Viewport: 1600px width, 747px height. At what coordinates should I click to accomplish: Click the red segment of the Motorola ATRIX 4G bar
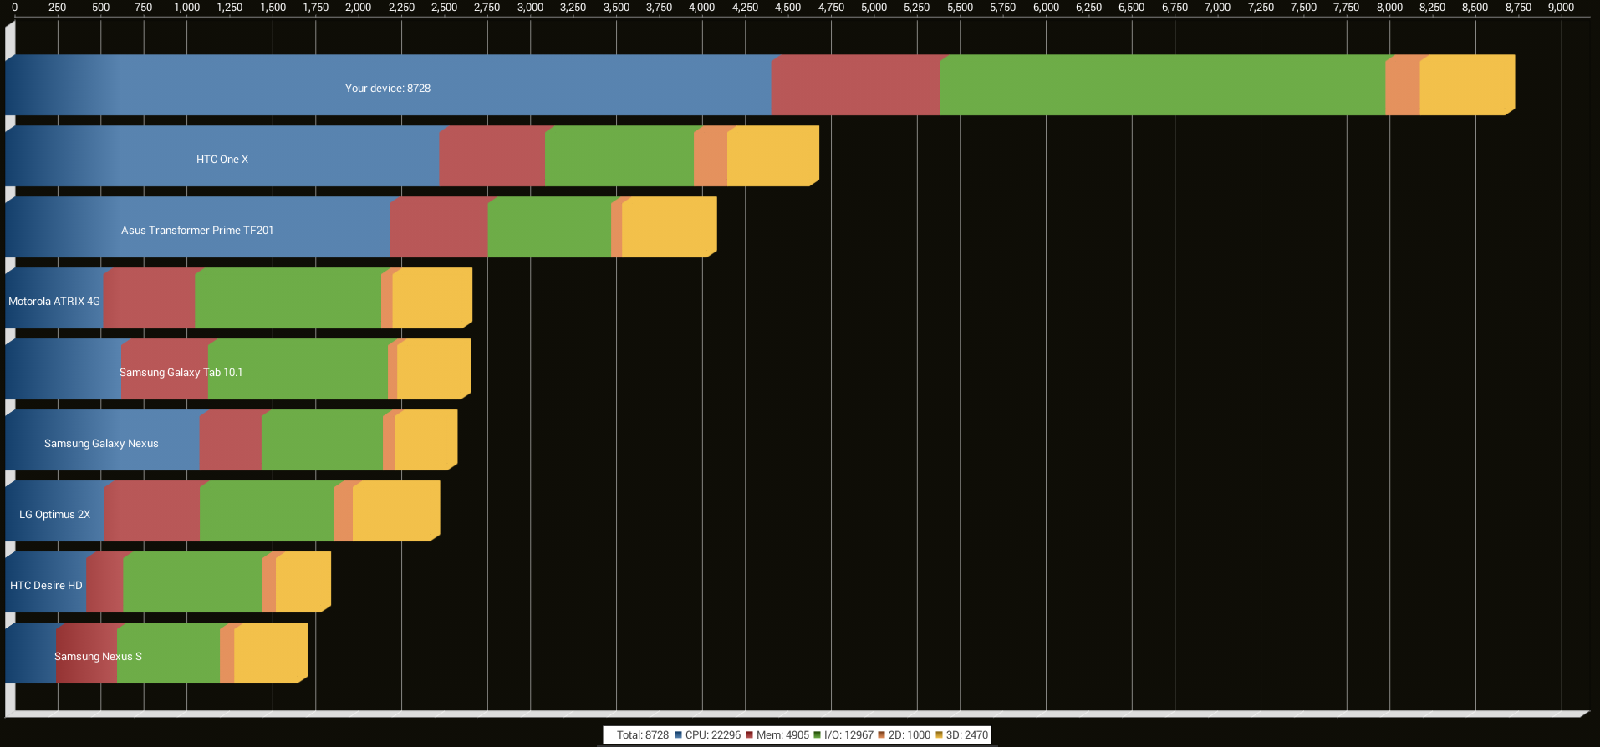pyautogui.click(x=149, y=298)
